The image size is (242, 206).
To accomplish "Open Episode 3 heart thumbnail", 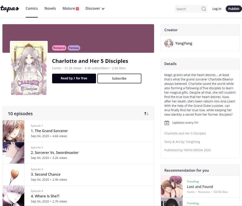I will click(13, 175).
